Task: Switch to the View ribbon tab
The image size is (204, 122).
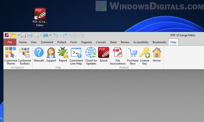Action: click(x=34, y=42)
